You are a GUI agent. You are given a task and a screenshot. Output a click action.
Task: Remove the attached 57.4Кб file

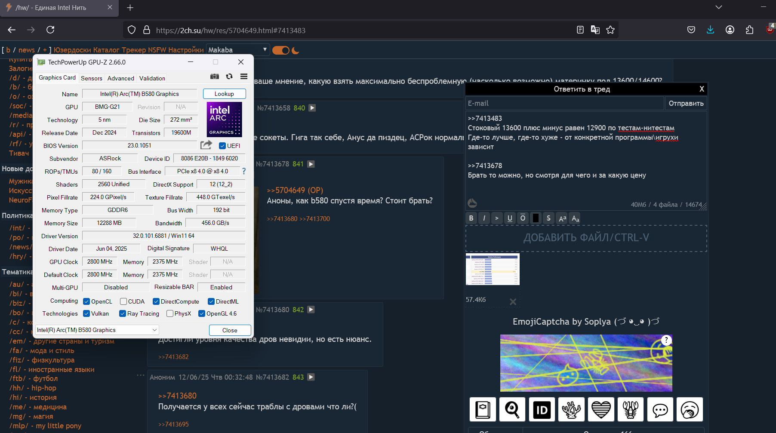513,302
